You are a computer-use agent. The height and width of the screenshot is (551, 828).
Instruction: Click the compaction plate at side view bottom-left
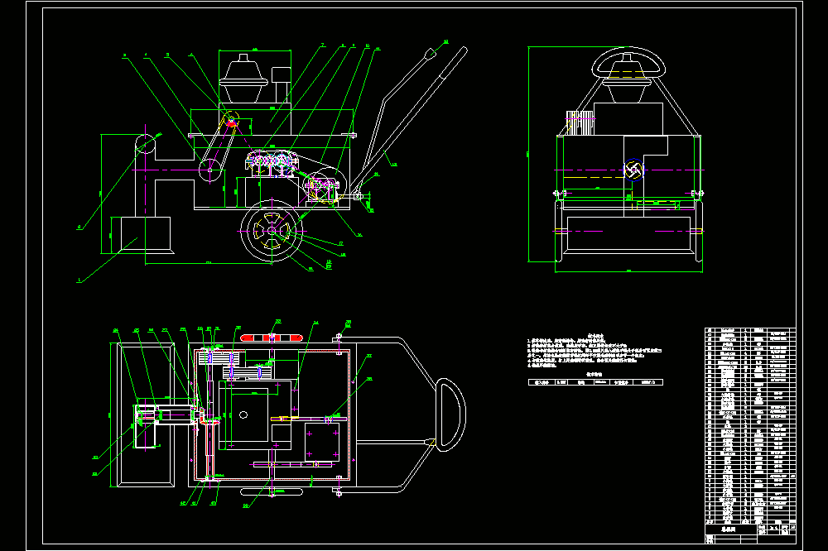[145, 235]
